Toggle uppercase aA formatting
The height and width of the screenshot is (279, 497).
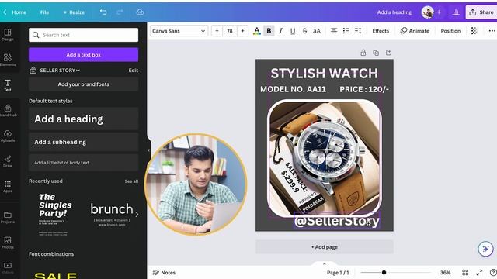pyautogui.click(x=317, y=31)
